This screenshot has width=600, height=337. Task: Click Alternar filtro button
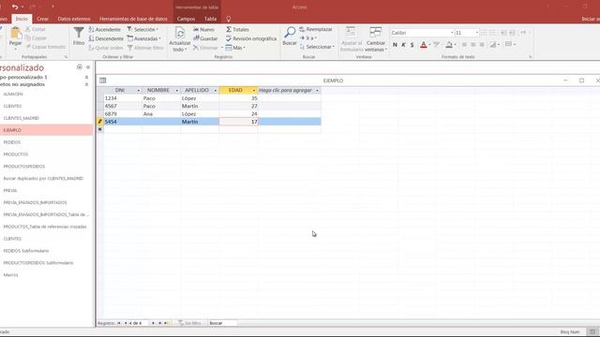[145, 48]
